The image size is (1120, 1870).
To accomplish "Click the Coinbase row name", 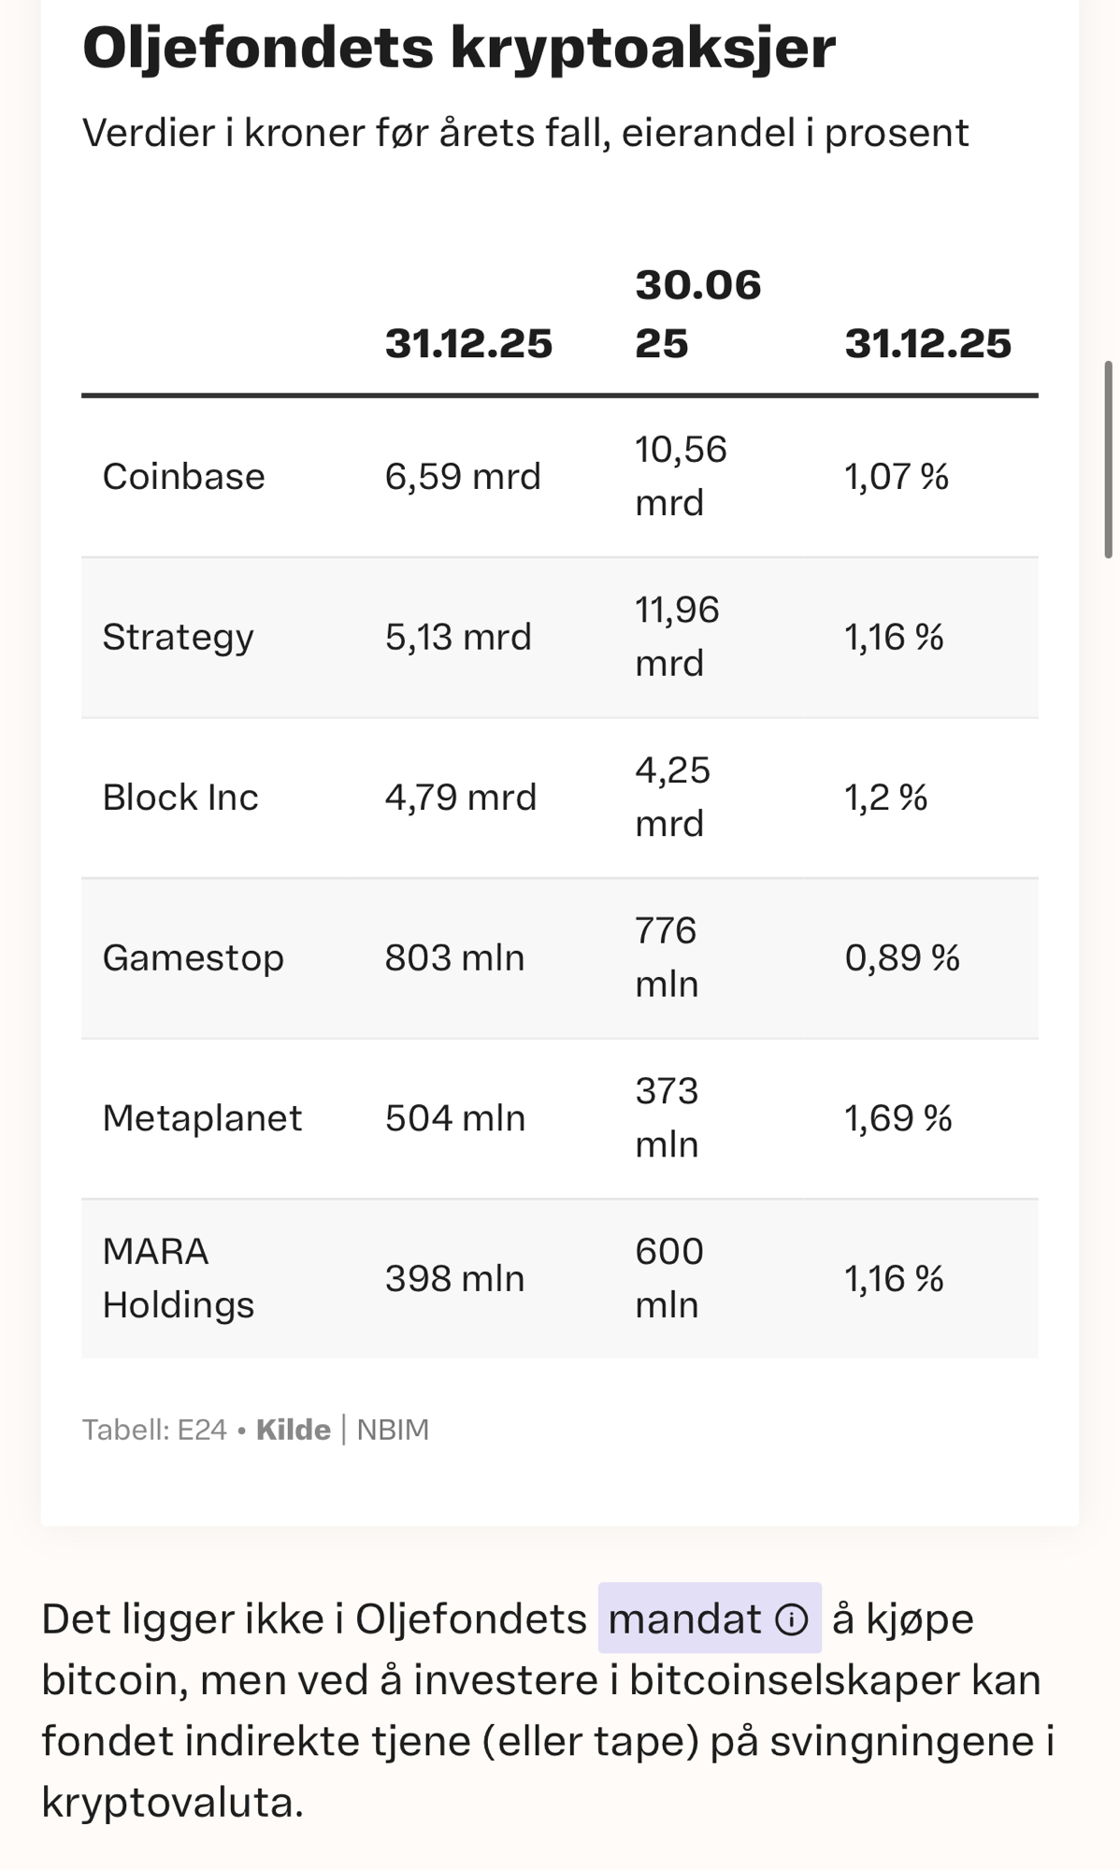I will 183,477.
